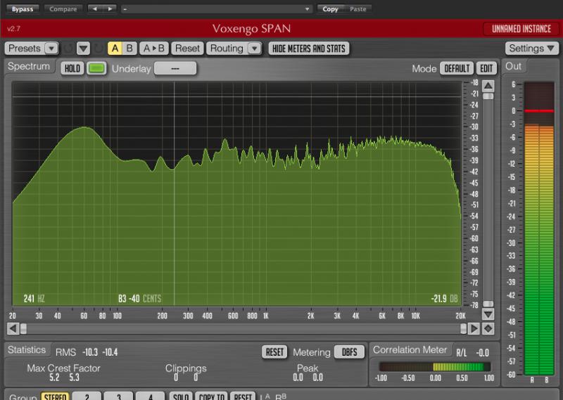Click right handle of frequency scrollbar
This screenshot has height=400, width=563.
pyautogui.click(x=464, y=328)
